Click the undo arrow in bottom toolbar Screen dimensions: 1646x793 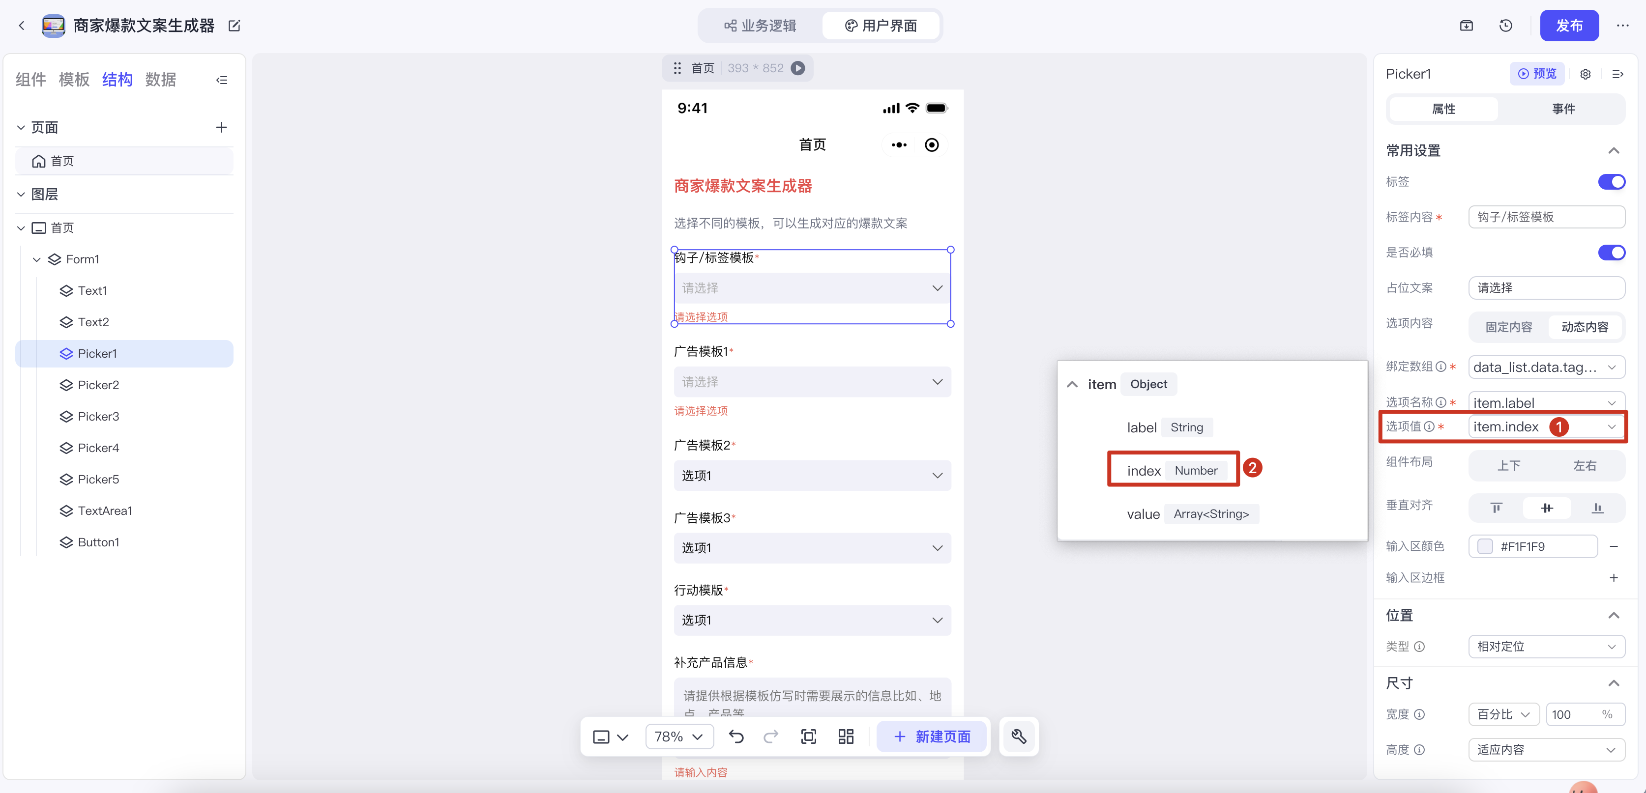[x=736, y=737]
